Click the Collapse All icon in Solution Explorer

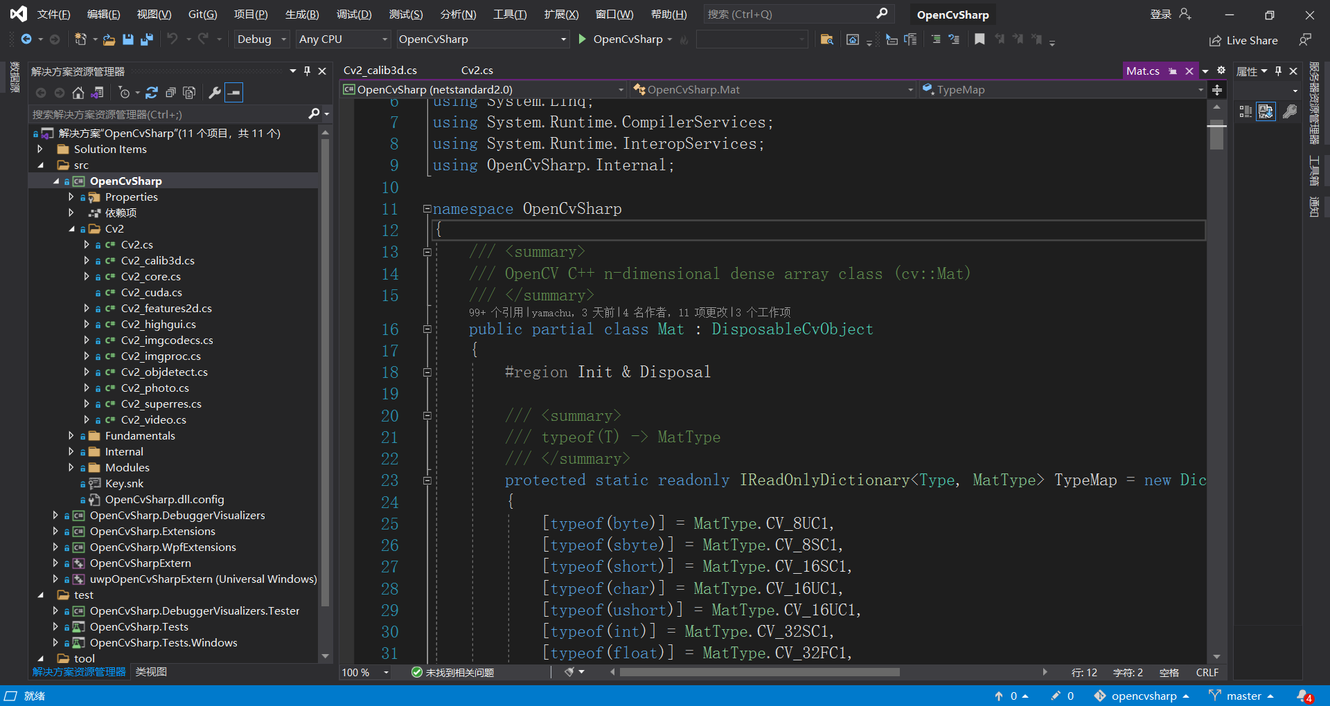[170, 93]
